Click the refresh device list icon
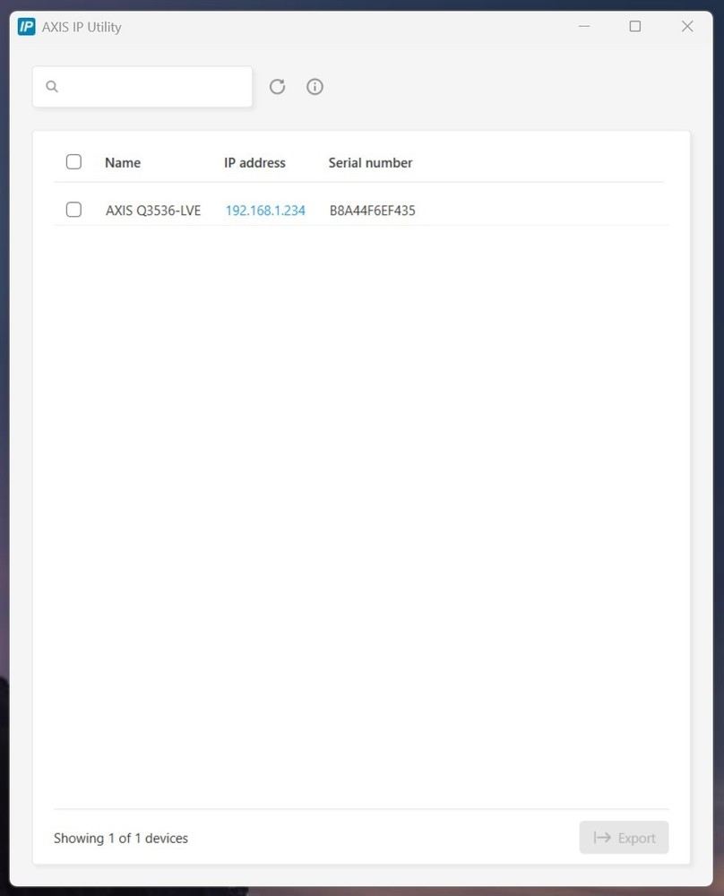 click(x=277, y=87)
